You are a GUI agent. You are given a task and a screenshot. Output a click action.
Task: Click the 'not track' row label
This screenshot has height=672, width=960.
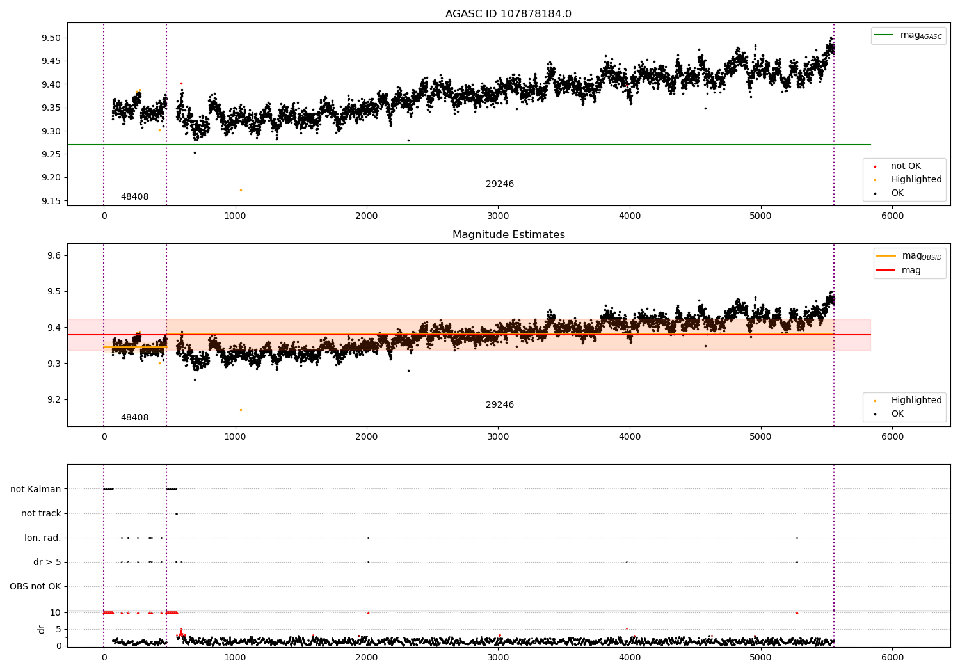(x=41, y=513)
